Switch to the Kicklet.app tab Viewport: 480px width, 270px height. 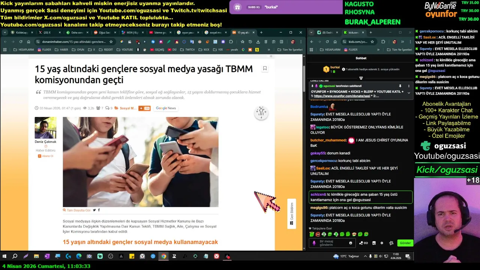(x=22, y=33)
